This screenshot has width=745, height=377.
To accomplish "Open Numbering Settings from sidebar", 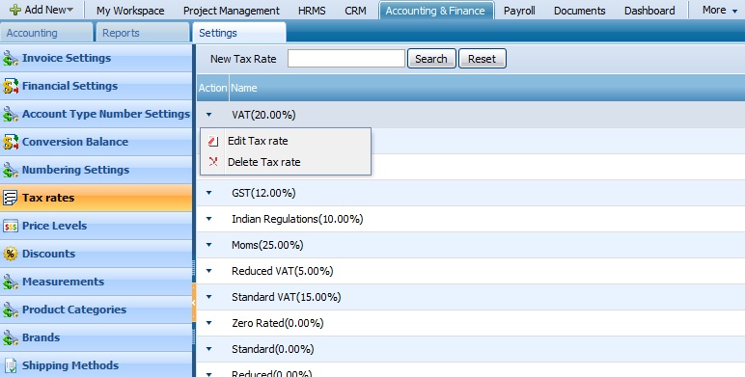I will (96, 170).
